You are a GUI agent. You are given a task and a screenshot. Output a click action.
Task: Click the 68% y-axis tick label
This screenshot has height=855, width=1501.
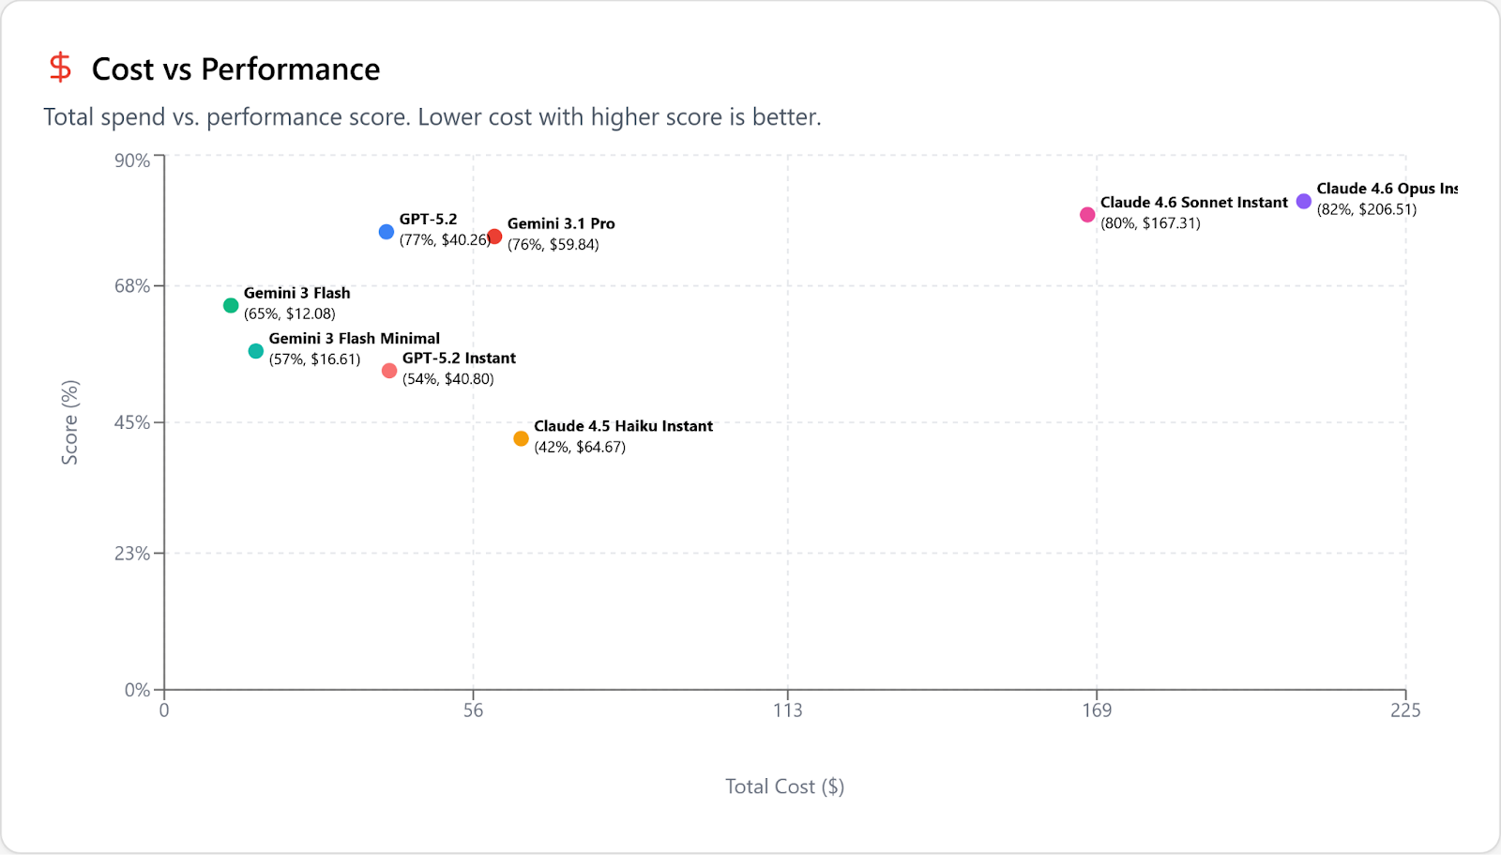click(132, 286)
